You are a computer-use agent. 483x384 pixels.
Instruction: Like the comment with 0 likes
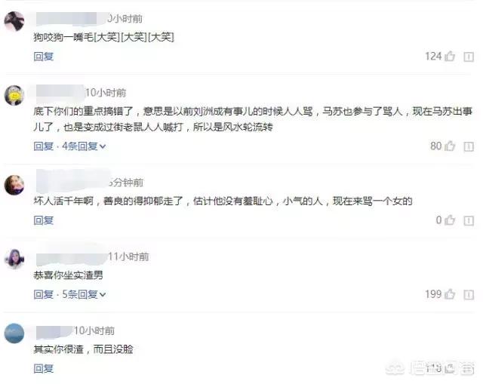[450, 220]
